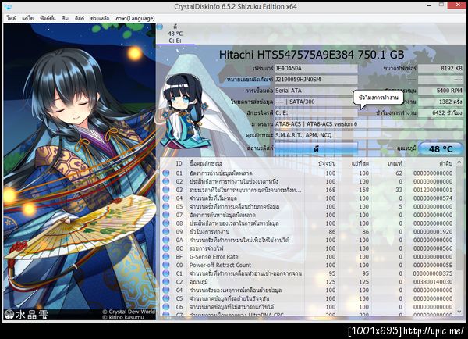Click raw value 000000000574 in row 04
Screen dimensions: 468x339
433,198
